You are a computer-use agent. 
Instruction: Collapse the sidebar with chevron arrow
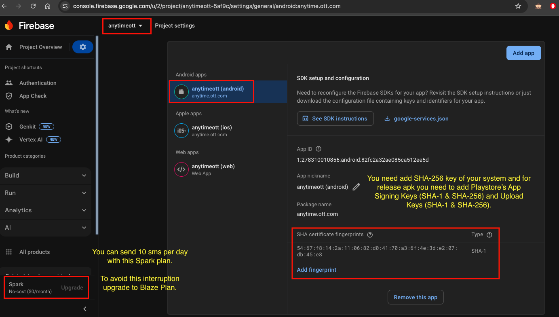pos(85,309)
